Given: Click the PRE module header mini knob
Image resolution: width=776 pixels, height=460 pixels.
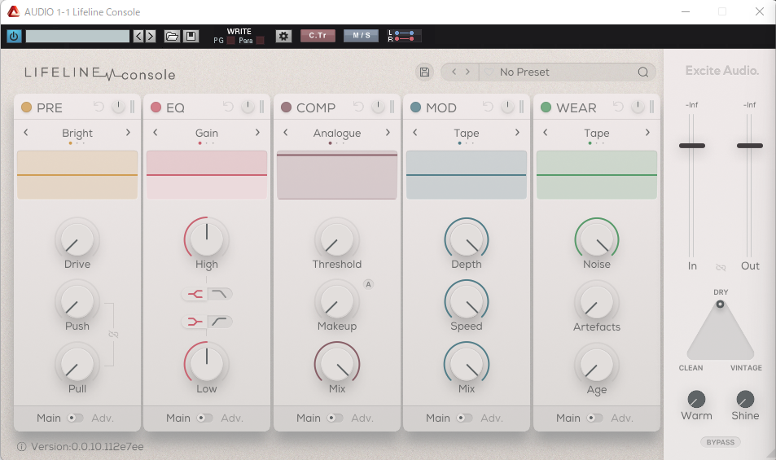Looking at the screenshot, I should (x=118, y=107).
